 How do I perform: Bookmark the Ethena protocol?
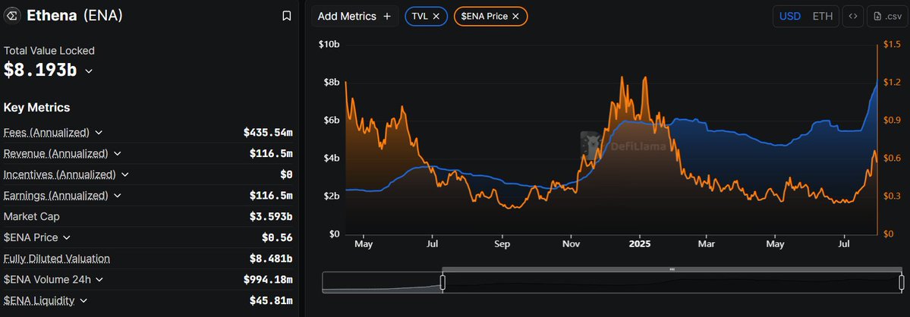(x=286, y=16)
